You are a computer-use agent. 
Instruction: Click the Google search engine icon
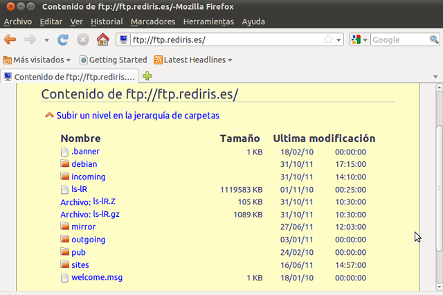[x=356, y=39]
